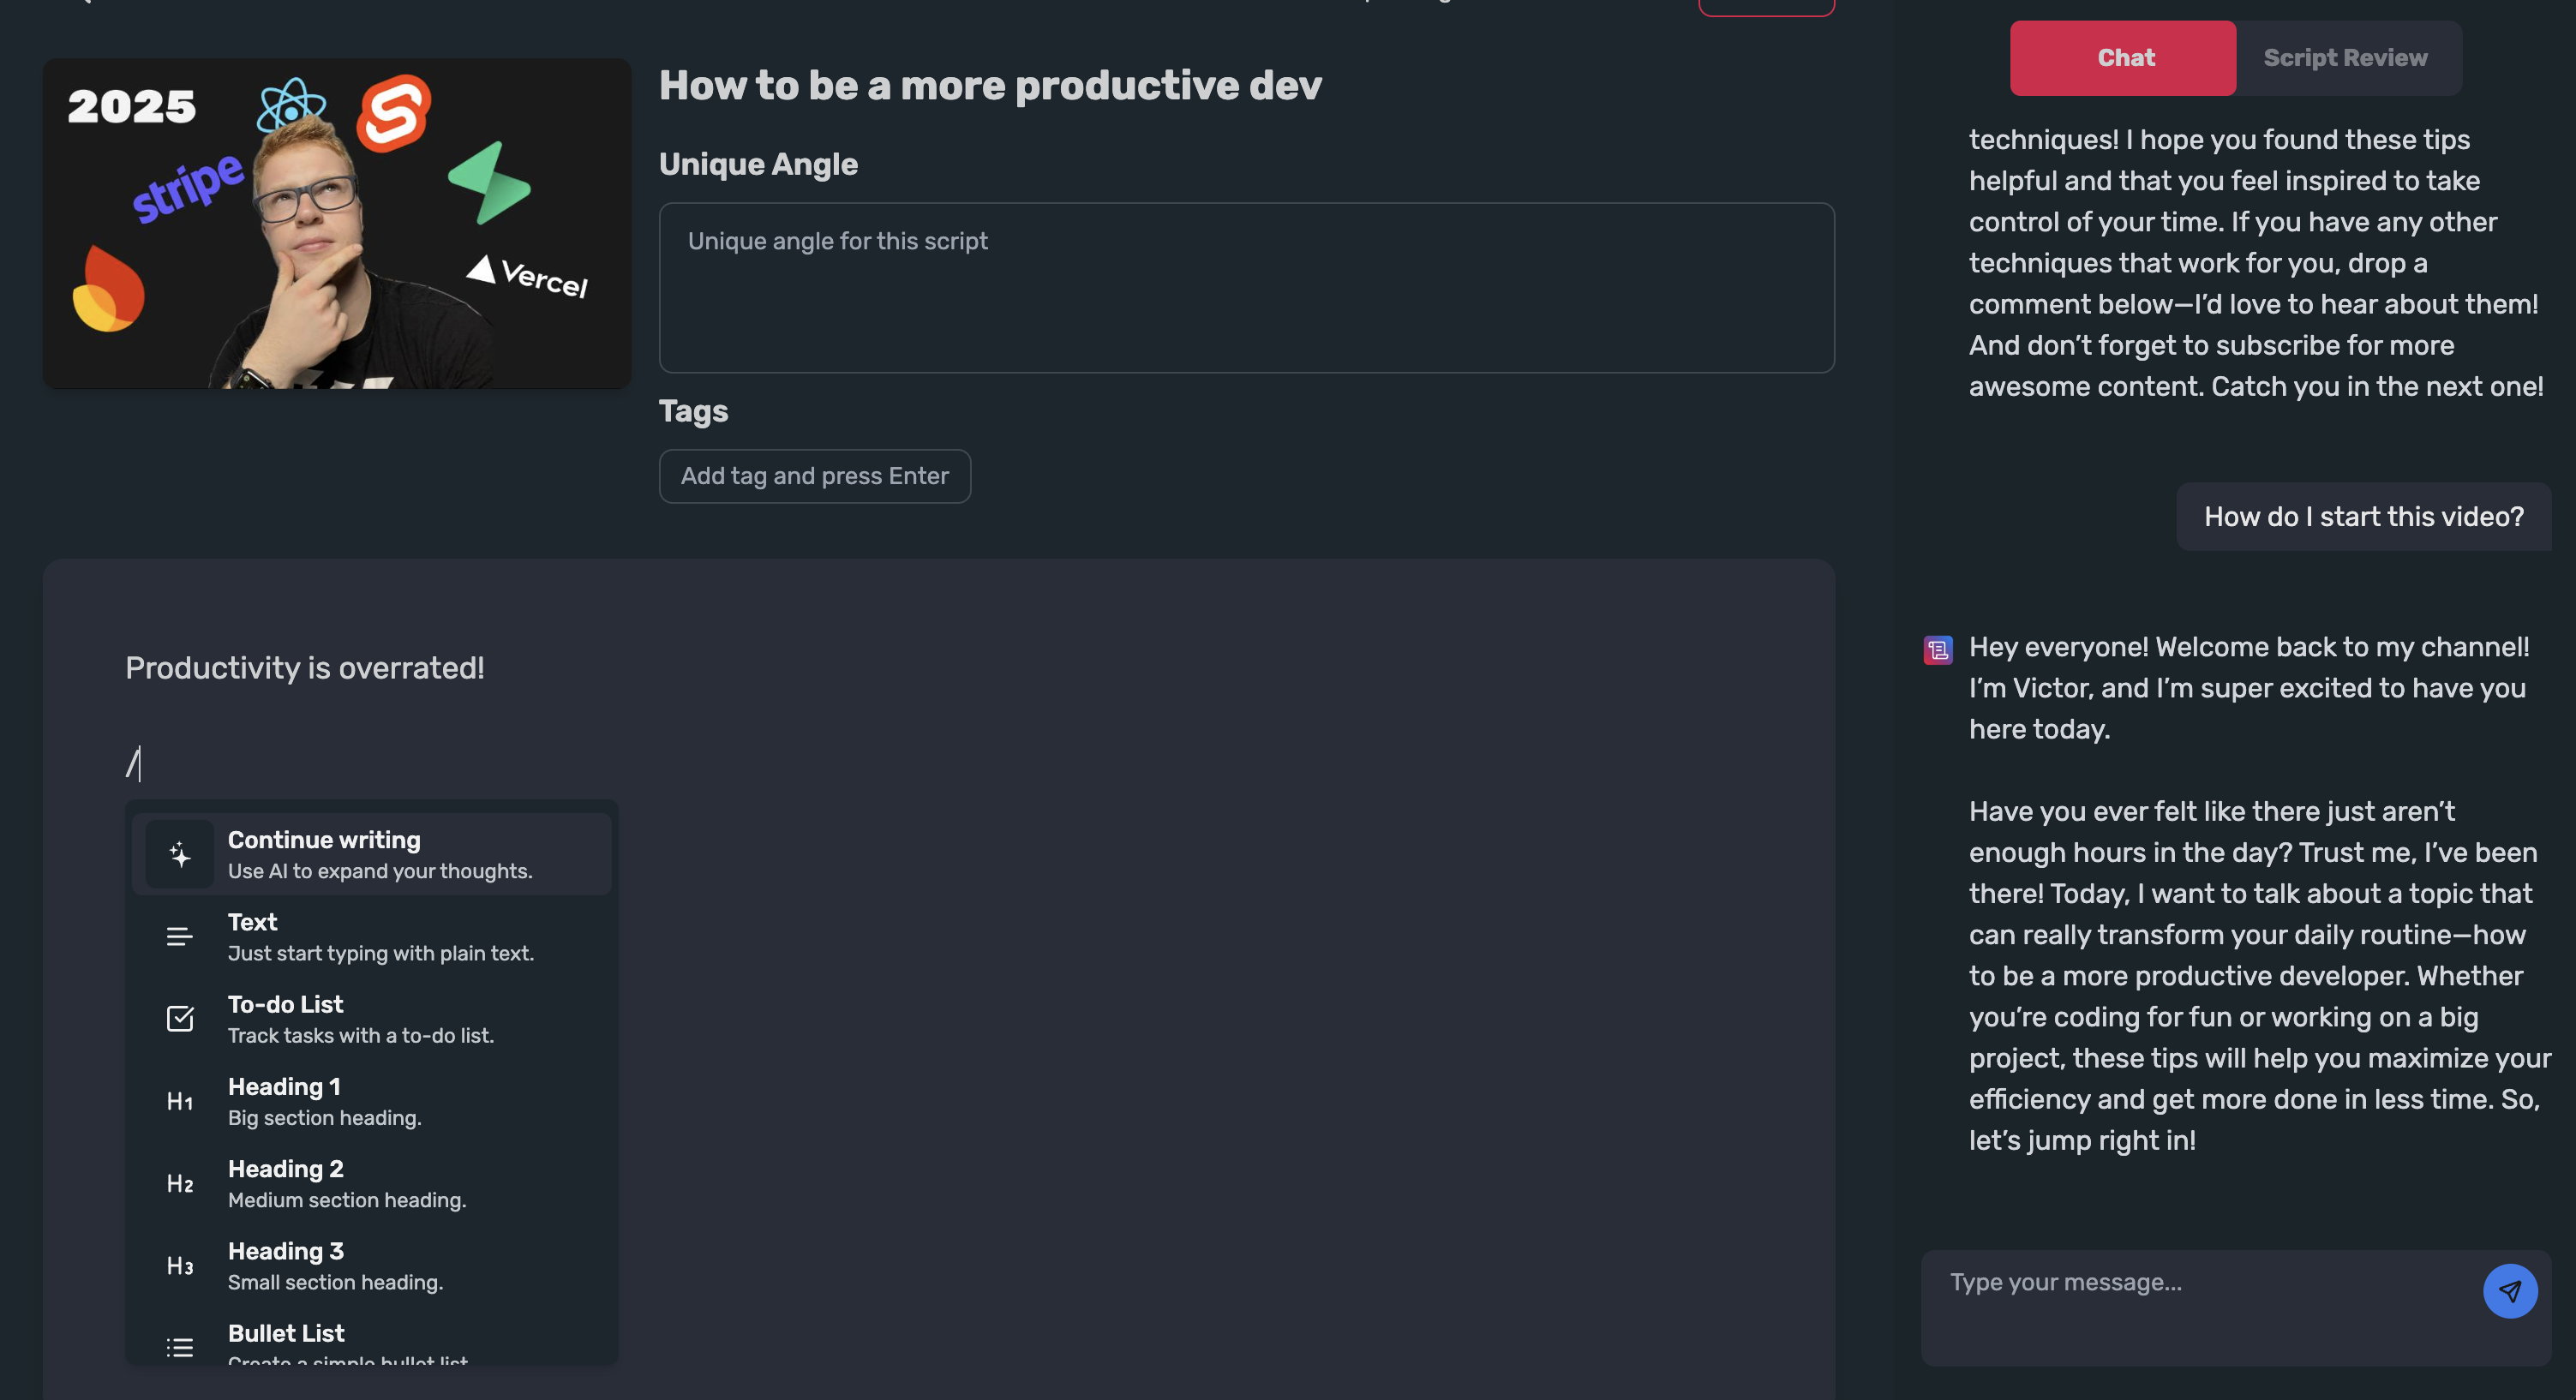Select the To-do List menu entry
The image size is (2576, 1400).
[370, 1019]
